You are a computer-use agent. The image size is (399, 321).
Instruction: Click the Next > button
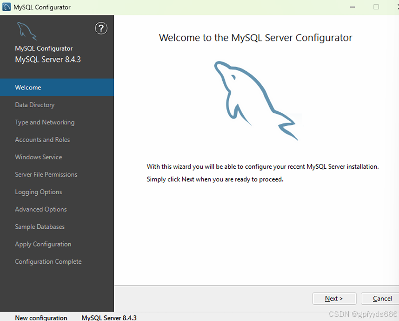point(334,298)
